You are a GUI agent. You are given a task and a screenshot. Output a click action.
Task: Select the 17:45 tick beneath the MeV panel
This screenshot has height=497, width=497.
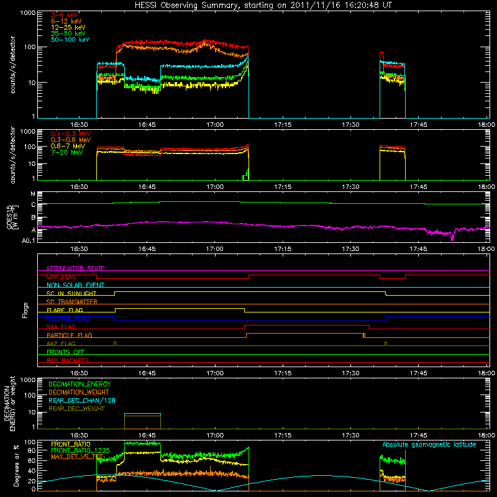418,187
